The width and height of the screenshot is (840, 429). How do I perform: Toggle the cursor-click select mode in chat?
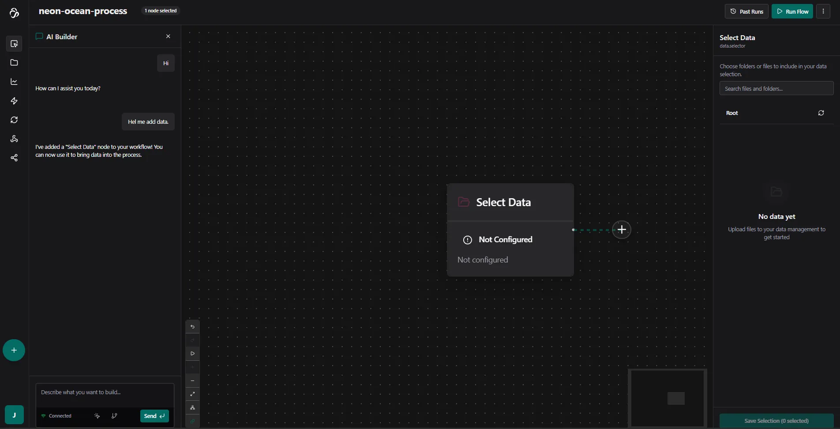point(97,416)
